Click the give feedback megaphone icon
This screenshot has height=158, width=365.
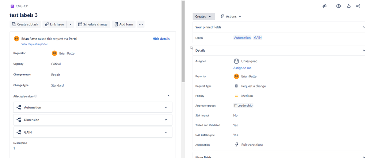tap(325, 6)
